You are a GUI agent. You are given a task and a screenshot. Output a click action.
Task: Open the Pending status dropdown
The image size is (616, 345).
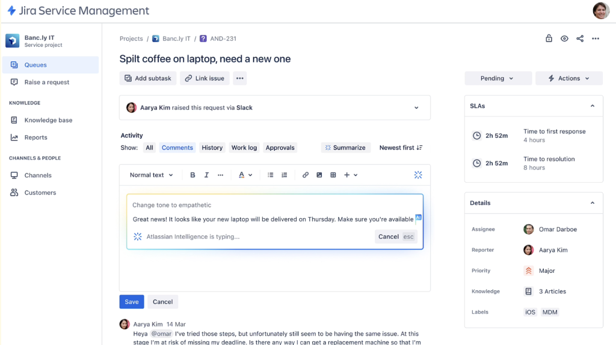(497, 78)
